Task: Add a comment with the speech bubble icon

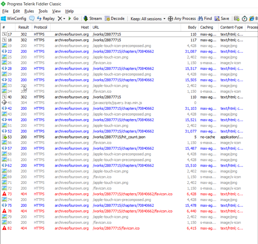Action: point(32,19)
